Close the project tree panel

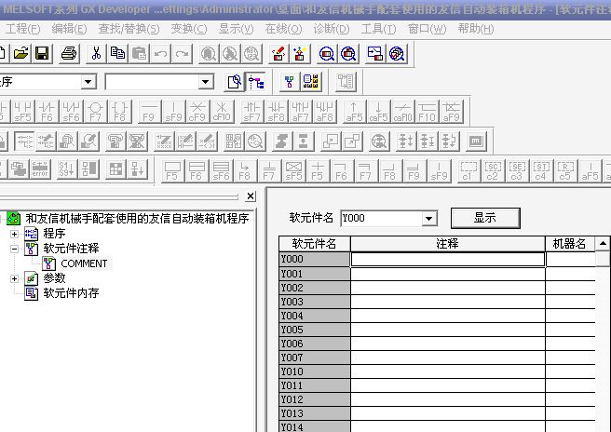click(x=251, y=196)
